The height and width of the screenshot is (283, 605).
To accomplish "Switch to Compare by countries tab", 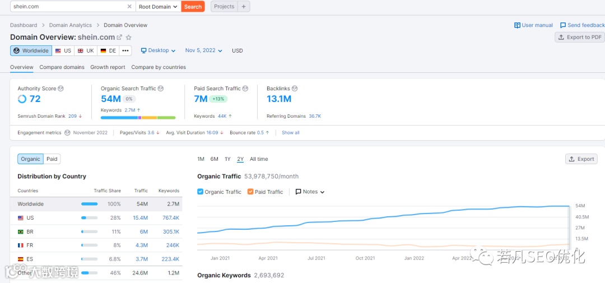I will click(159, 67).
